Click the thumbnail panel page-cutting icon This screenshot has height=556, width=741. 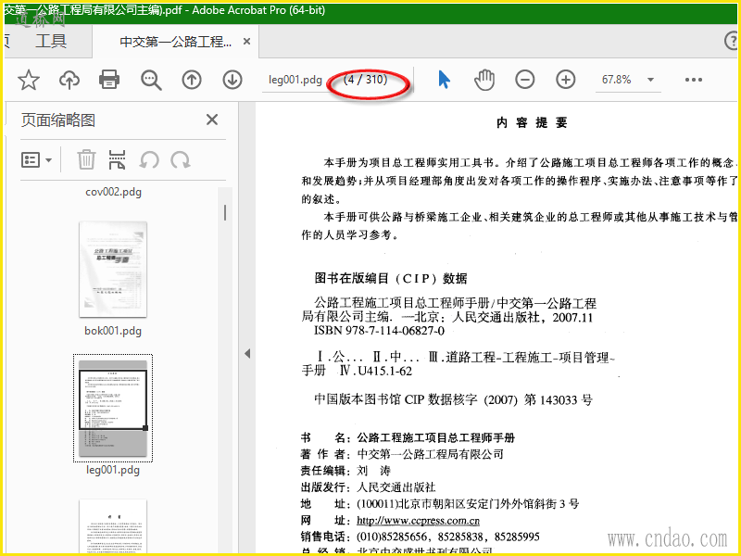point(118,159)
